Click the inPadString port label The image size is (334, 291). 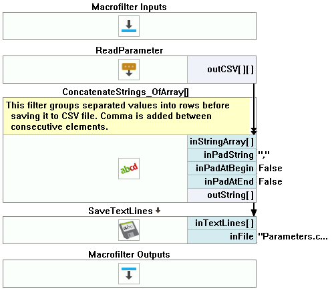click(228, 155)
